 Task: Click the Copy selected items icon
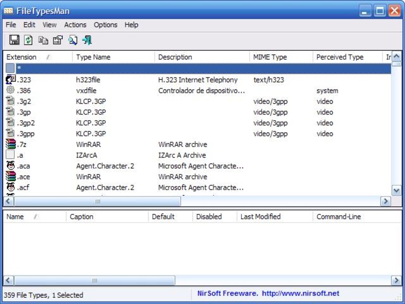pos(44,40)
